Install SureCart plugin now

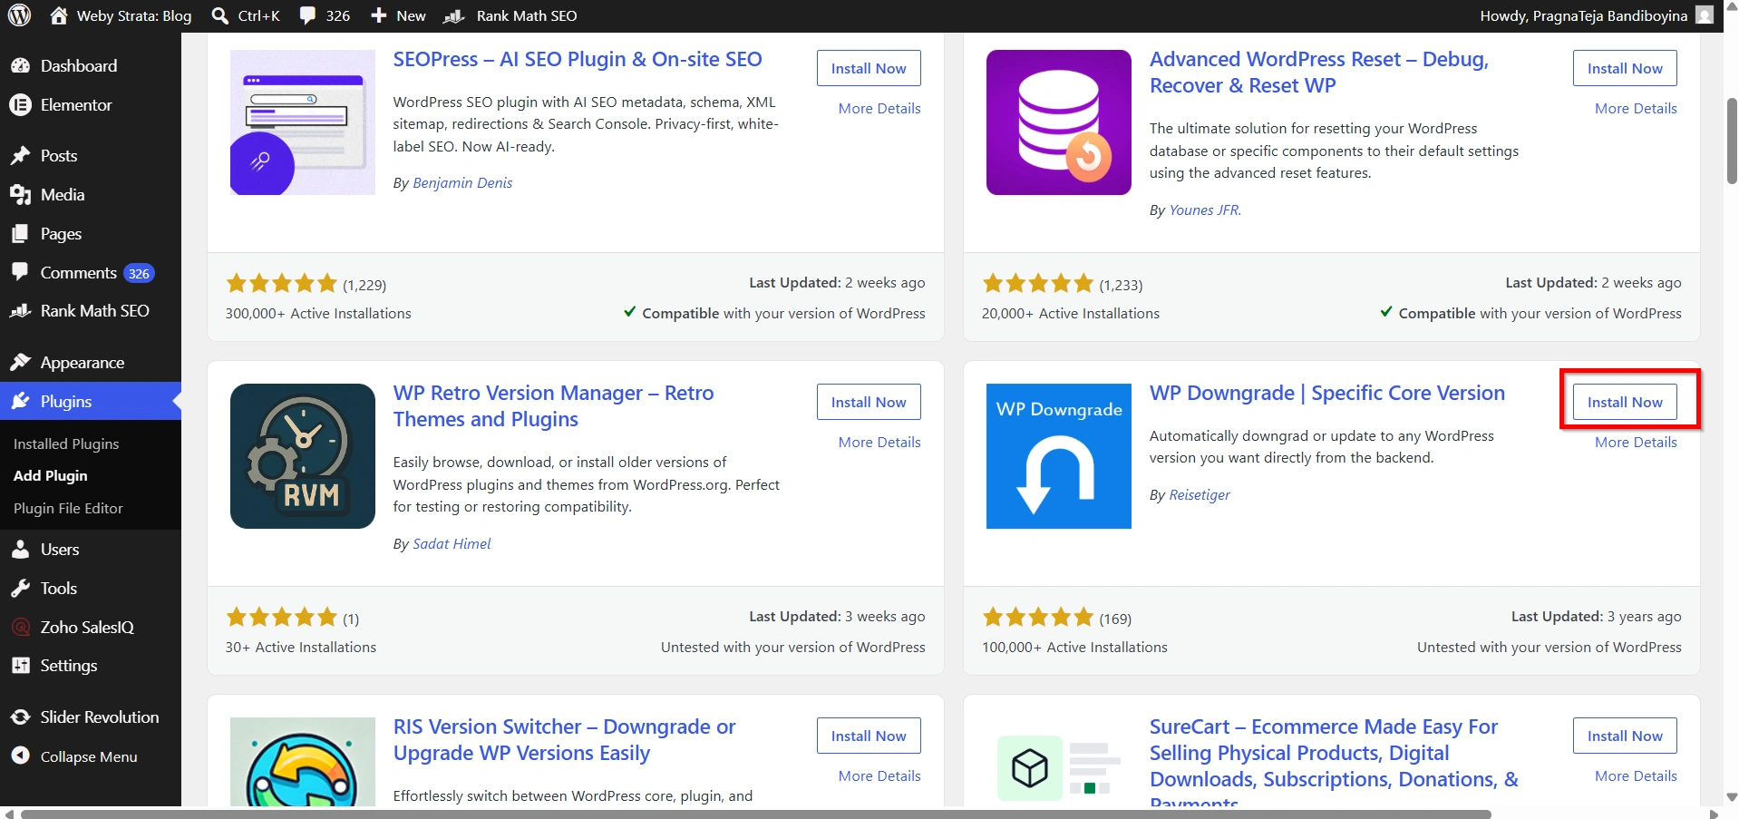(1625, 736)
